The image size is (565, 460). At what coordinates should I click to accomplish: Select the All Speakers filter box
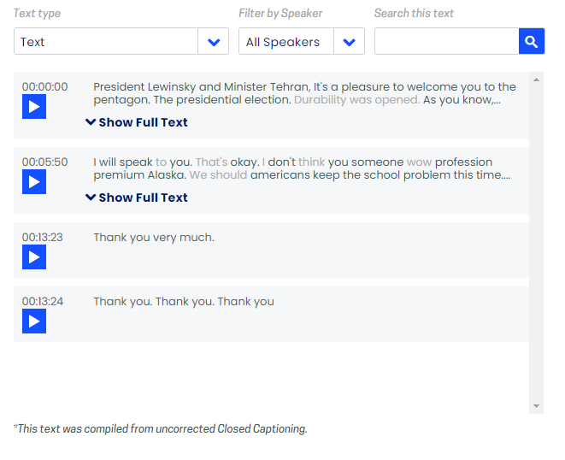[302, 41]
